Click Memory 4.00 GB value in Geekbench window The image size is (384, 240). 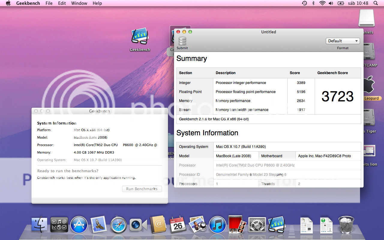(94, 152)
